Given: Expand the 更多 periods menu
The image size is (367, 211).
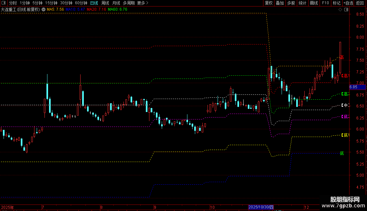Looking at the screenshot, I should 143,3.
